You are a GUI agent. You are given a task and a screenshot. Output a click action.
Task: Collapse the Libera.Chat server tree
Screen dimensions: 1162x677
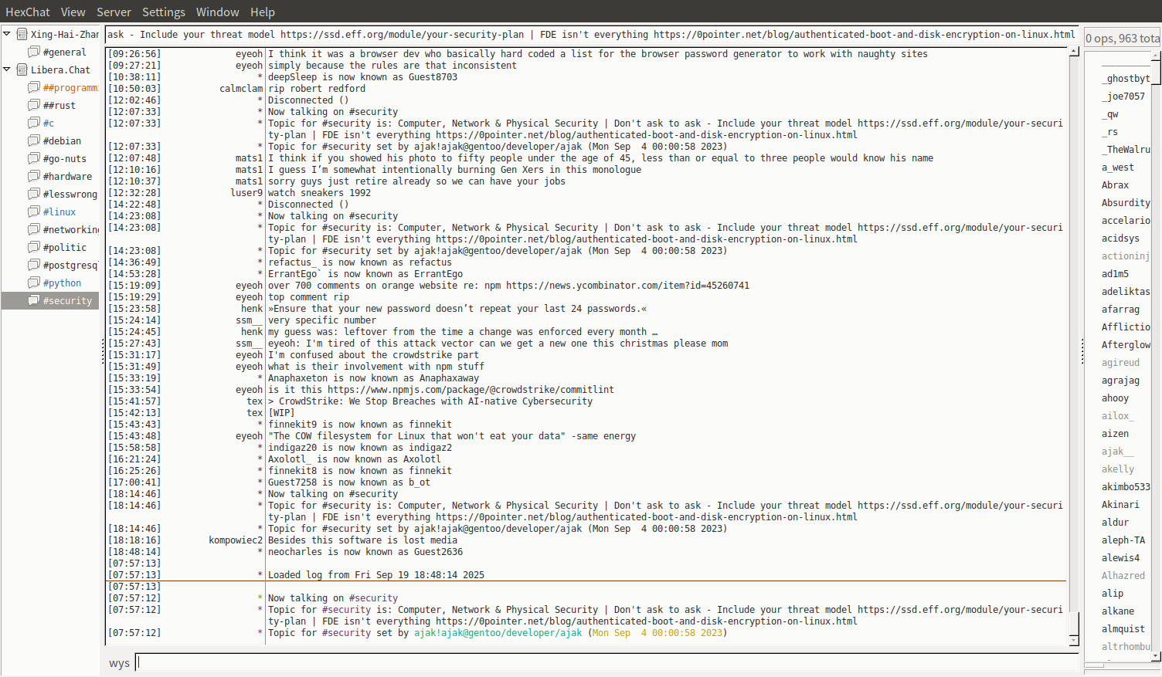(7, 69)
